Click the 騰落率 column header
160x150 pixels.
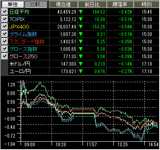(x=120, y=5)
